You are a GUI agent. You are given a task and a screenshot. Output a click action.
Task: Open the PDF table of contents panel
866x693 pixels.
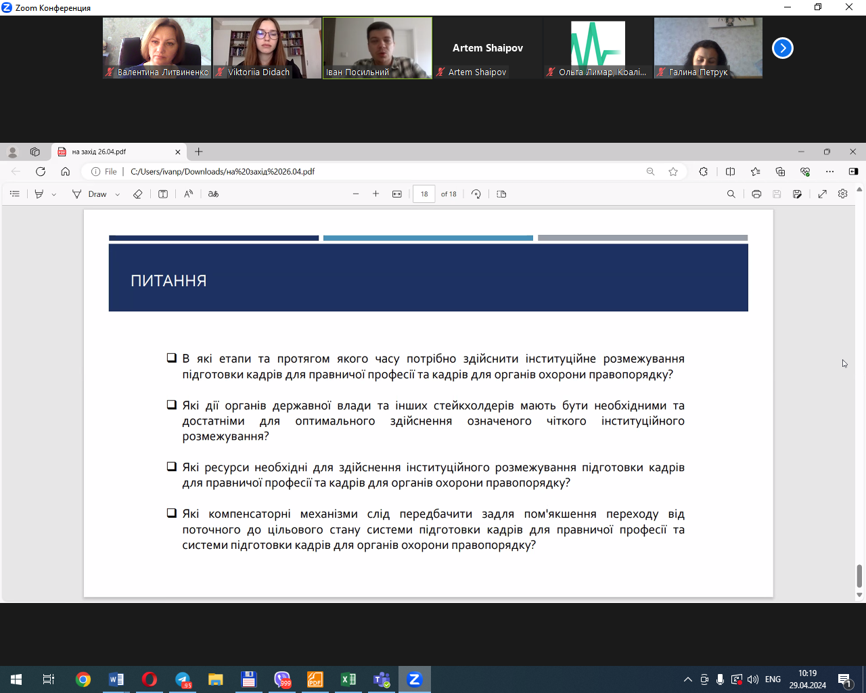point(15,194)
